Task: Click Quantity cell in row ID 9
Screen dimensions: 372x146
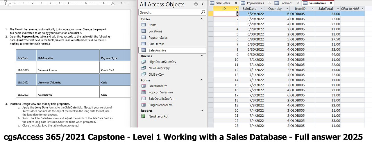Action: (277, 54)
